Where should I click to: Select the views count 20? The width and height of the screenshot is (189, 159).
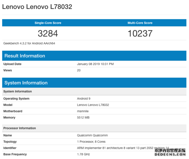(x=79, y=70)
